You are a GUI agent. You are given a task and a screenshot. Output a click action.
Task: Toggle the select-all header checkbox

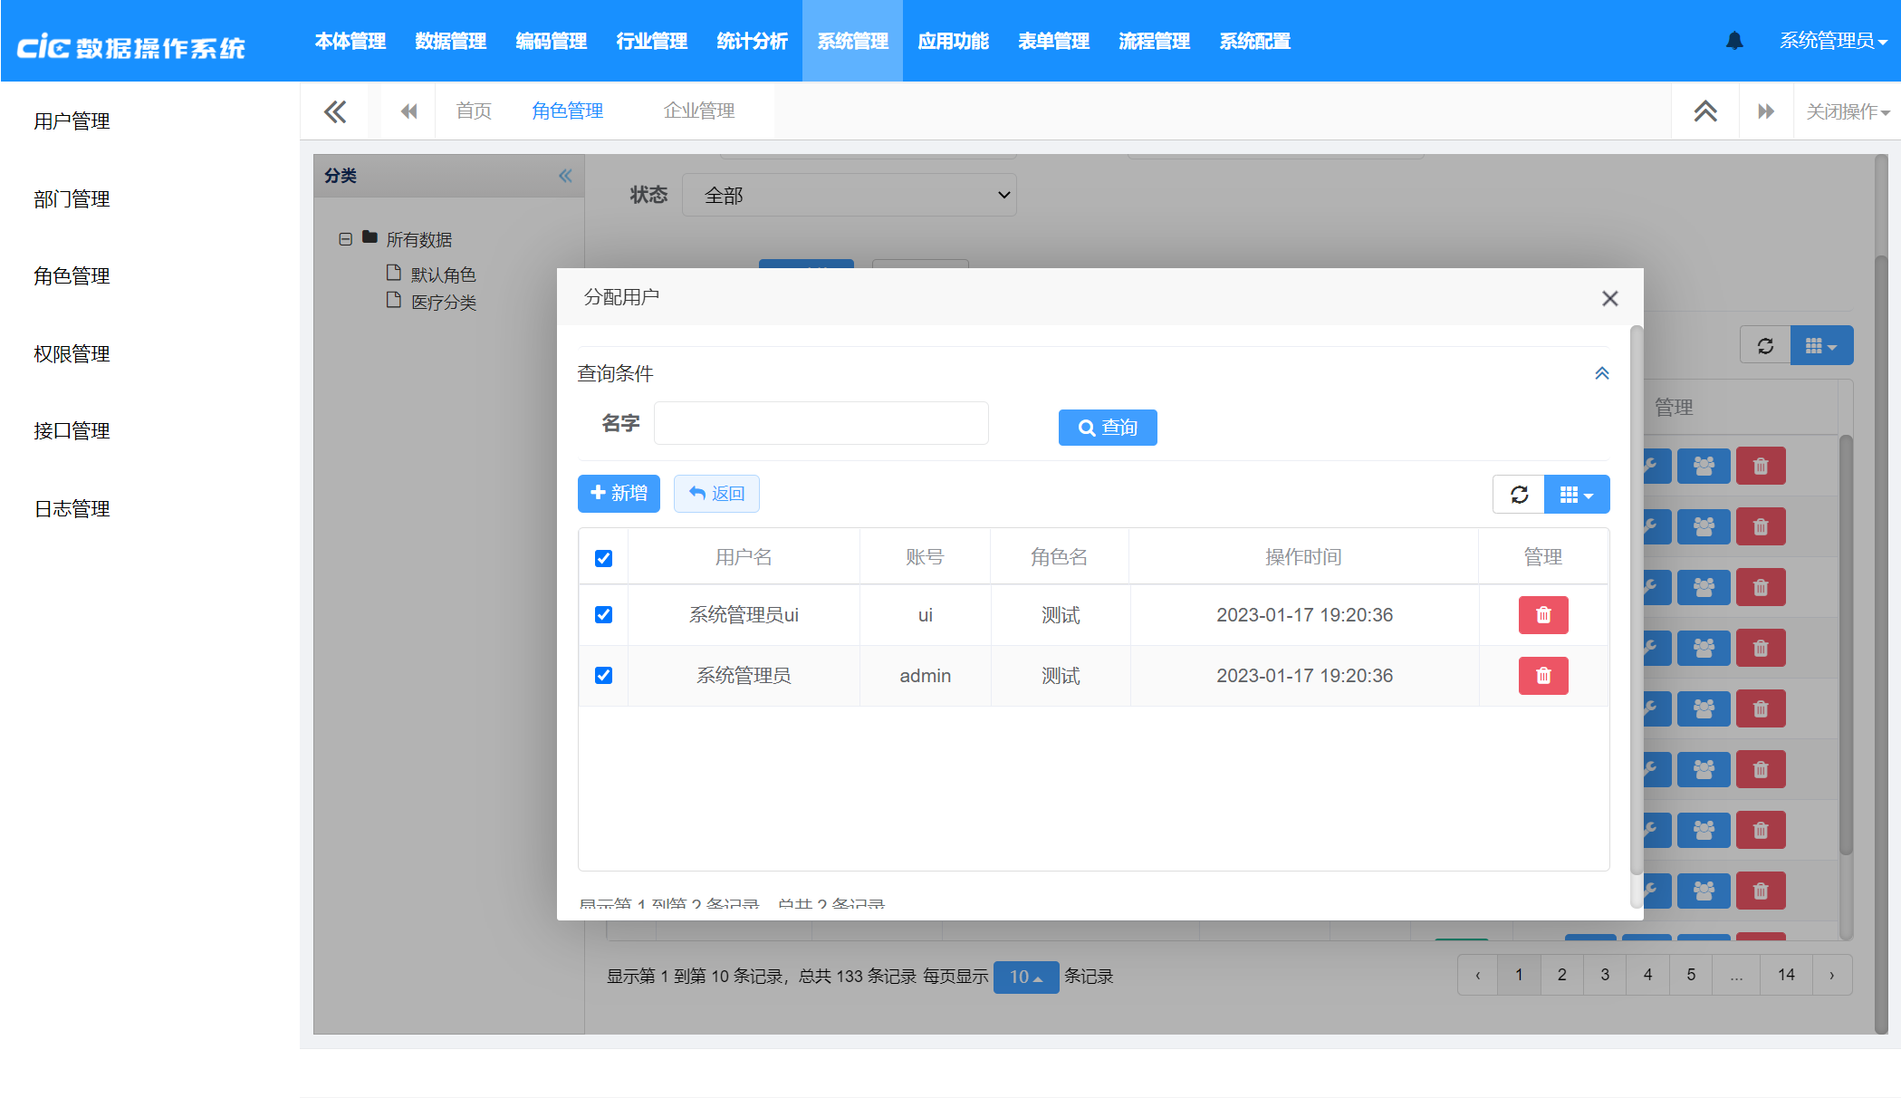click(x=603, y=558)
